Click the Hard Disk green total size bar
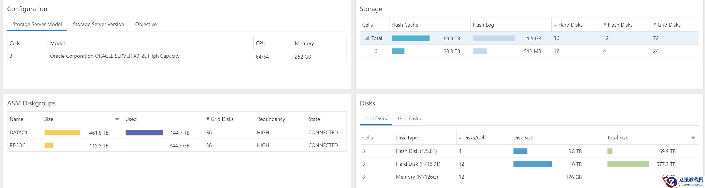This screenshot has height=188, width=705. click(628, 164)
